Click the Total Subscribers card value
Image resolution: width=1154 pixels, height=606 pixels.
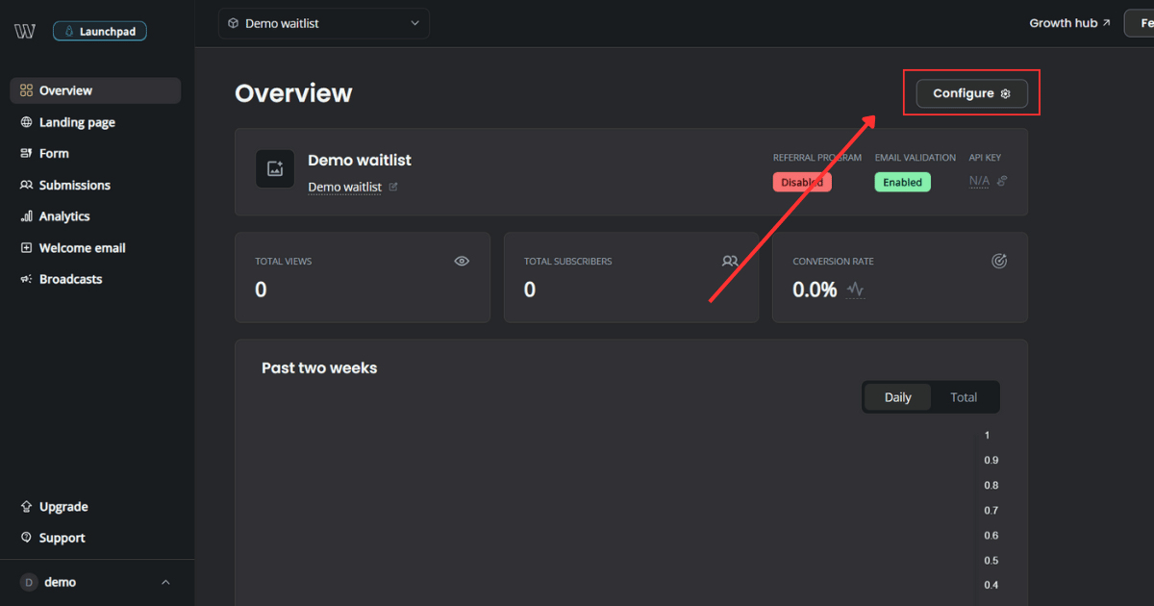530,290
